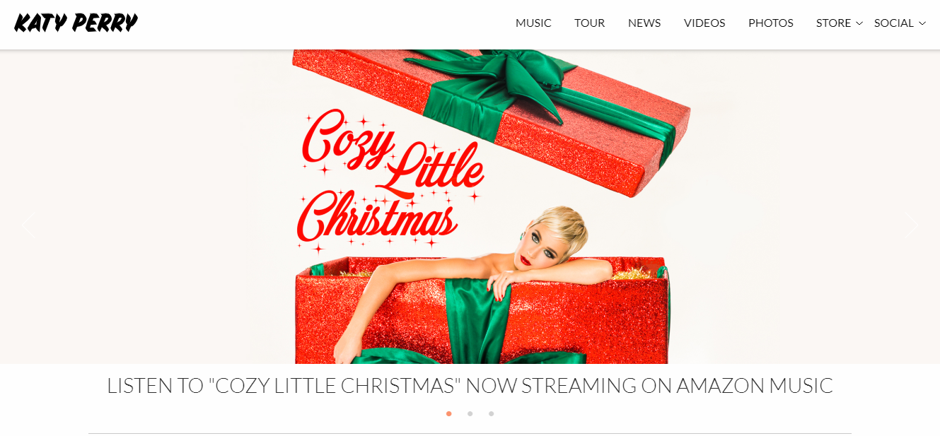Click the chevron beside STORE
This screenshot has width=940, height=436.
pos(859,23)
